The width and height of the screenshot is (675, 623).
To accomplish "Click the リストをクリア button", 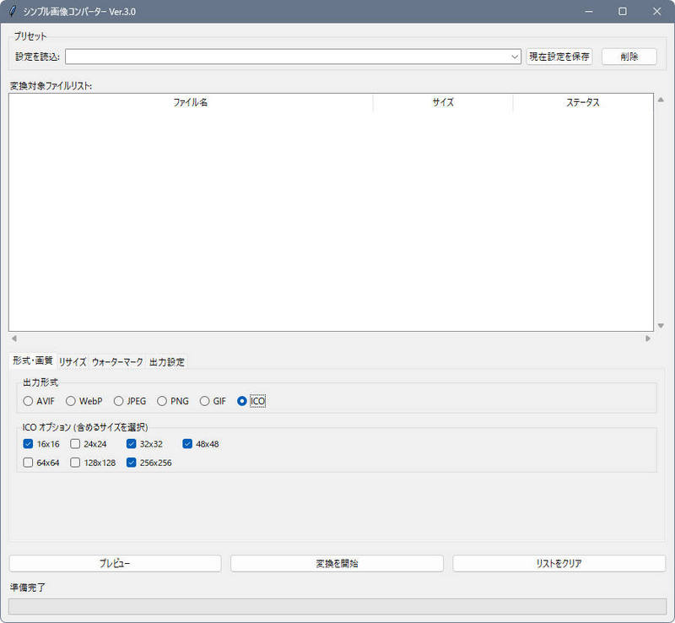I will coord(559,563).
